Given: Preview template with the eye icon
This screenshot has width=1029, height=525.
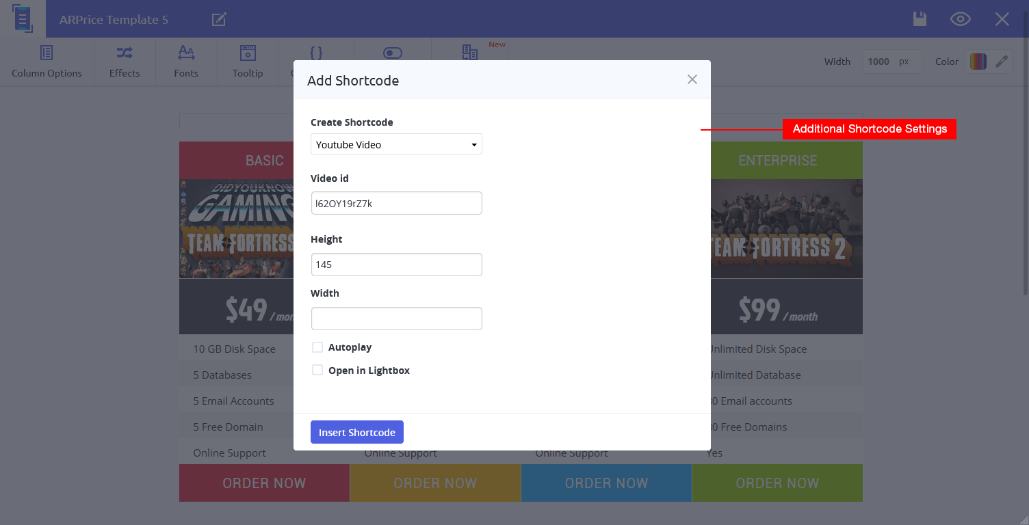Looking at the screenshot, I should [961, 19].
